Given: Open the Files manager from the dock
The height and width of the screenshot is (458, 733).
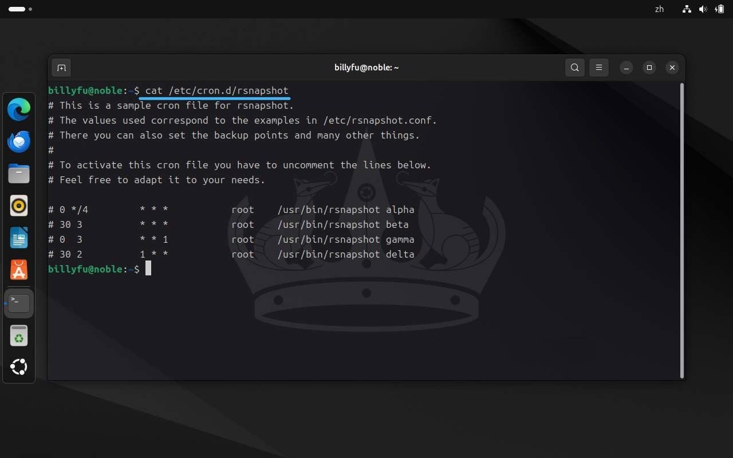Looking at the screenshot, I should 19,173.
